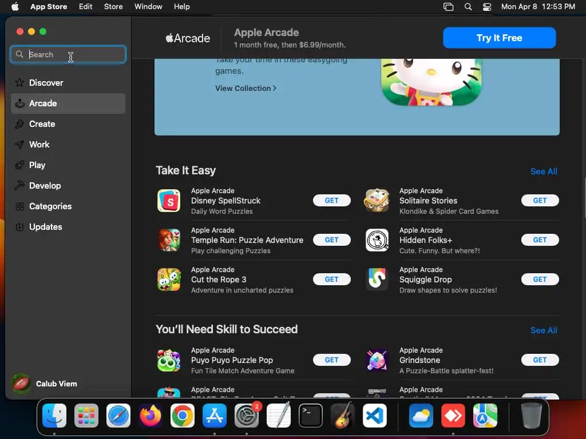The height and width of the screenshot is (439, 586).
Task: Launch GarageBand from the Dock
Action: coord(343,416)
